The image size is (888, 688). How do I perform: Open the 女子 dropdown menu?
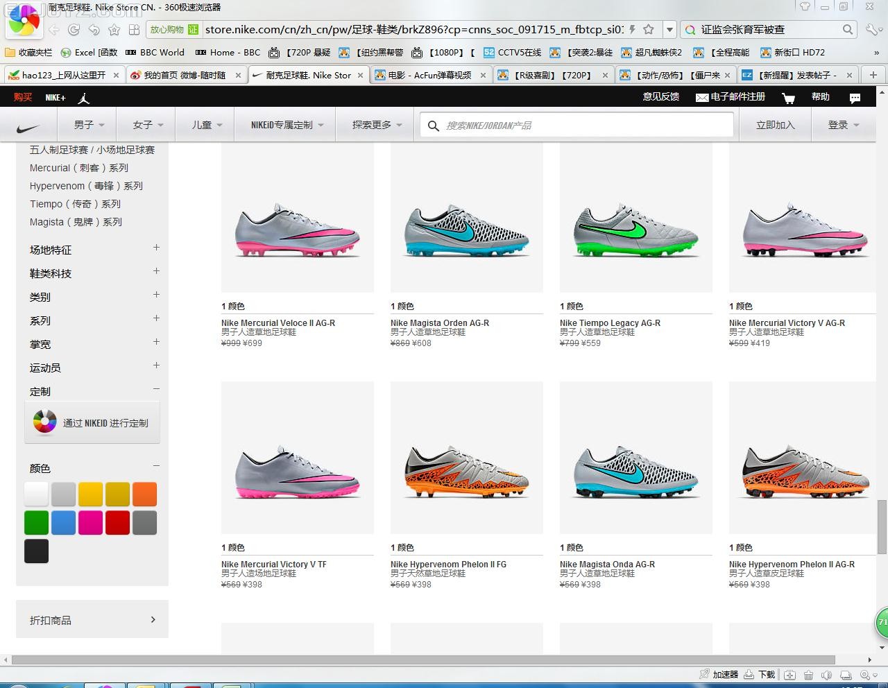pyautogui.click(x=148, y=126)
